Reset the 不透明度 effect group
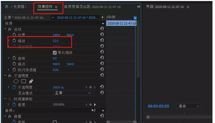 coord(102,75)
